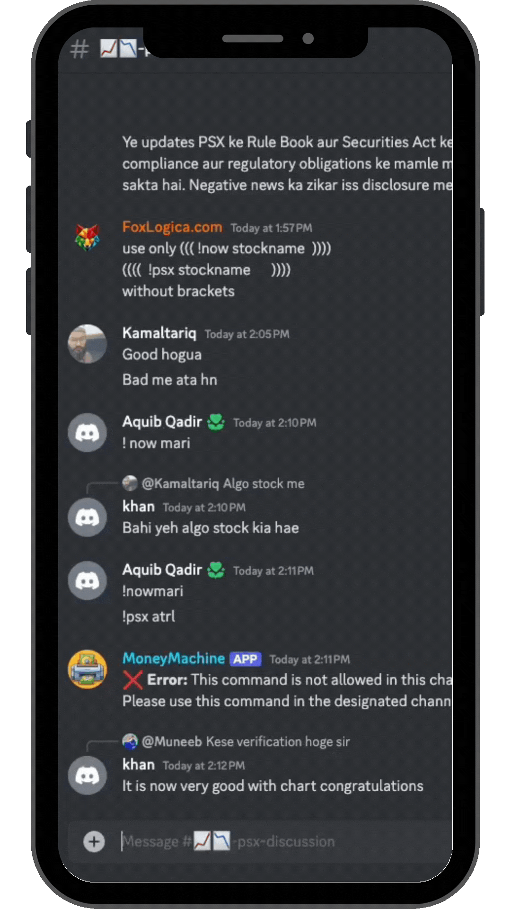Screen dimensions: 511x909
Task: Open khan's avatar on the 2:12 PM message
Action: (x=87, y=775)
